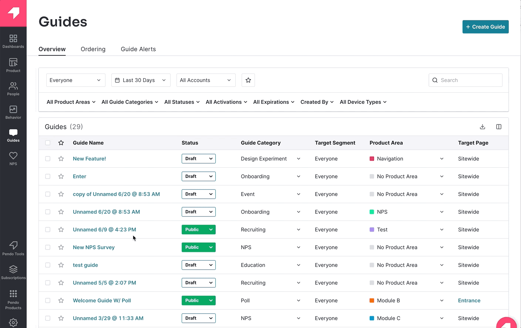
Task: Favorite the Unnamed 6/20 @ 8:53 AM guide
Action: [x=61, y=212]
